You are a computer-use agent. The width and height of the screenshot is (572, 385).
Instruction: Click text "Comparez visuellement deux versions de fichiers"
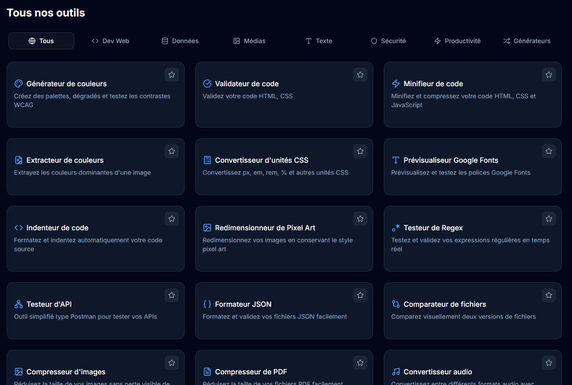pyautogui.click(x=463, y=317)
